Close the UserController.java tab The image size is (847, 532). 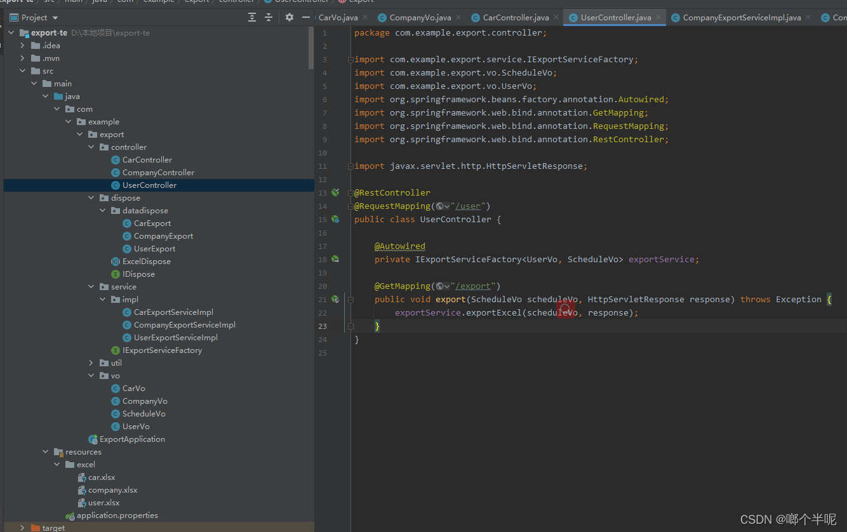[658, 18]
